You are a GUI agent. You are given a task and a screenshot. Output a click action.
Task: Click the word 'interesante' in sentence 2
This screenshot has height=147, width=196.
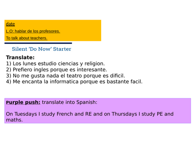coord(91,70)
